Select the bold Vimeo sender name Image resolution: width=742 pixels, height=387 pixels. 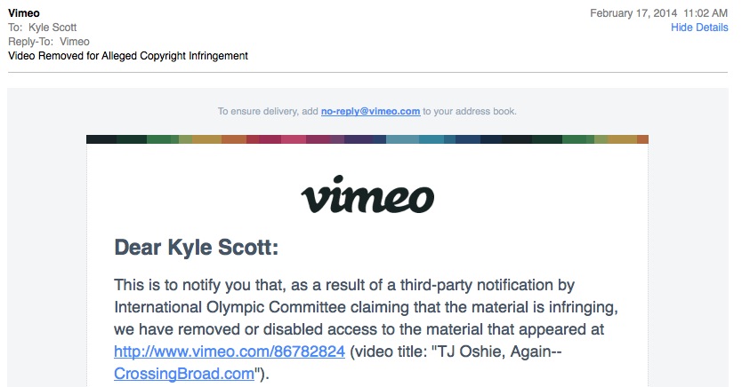[x=24, y=13]
